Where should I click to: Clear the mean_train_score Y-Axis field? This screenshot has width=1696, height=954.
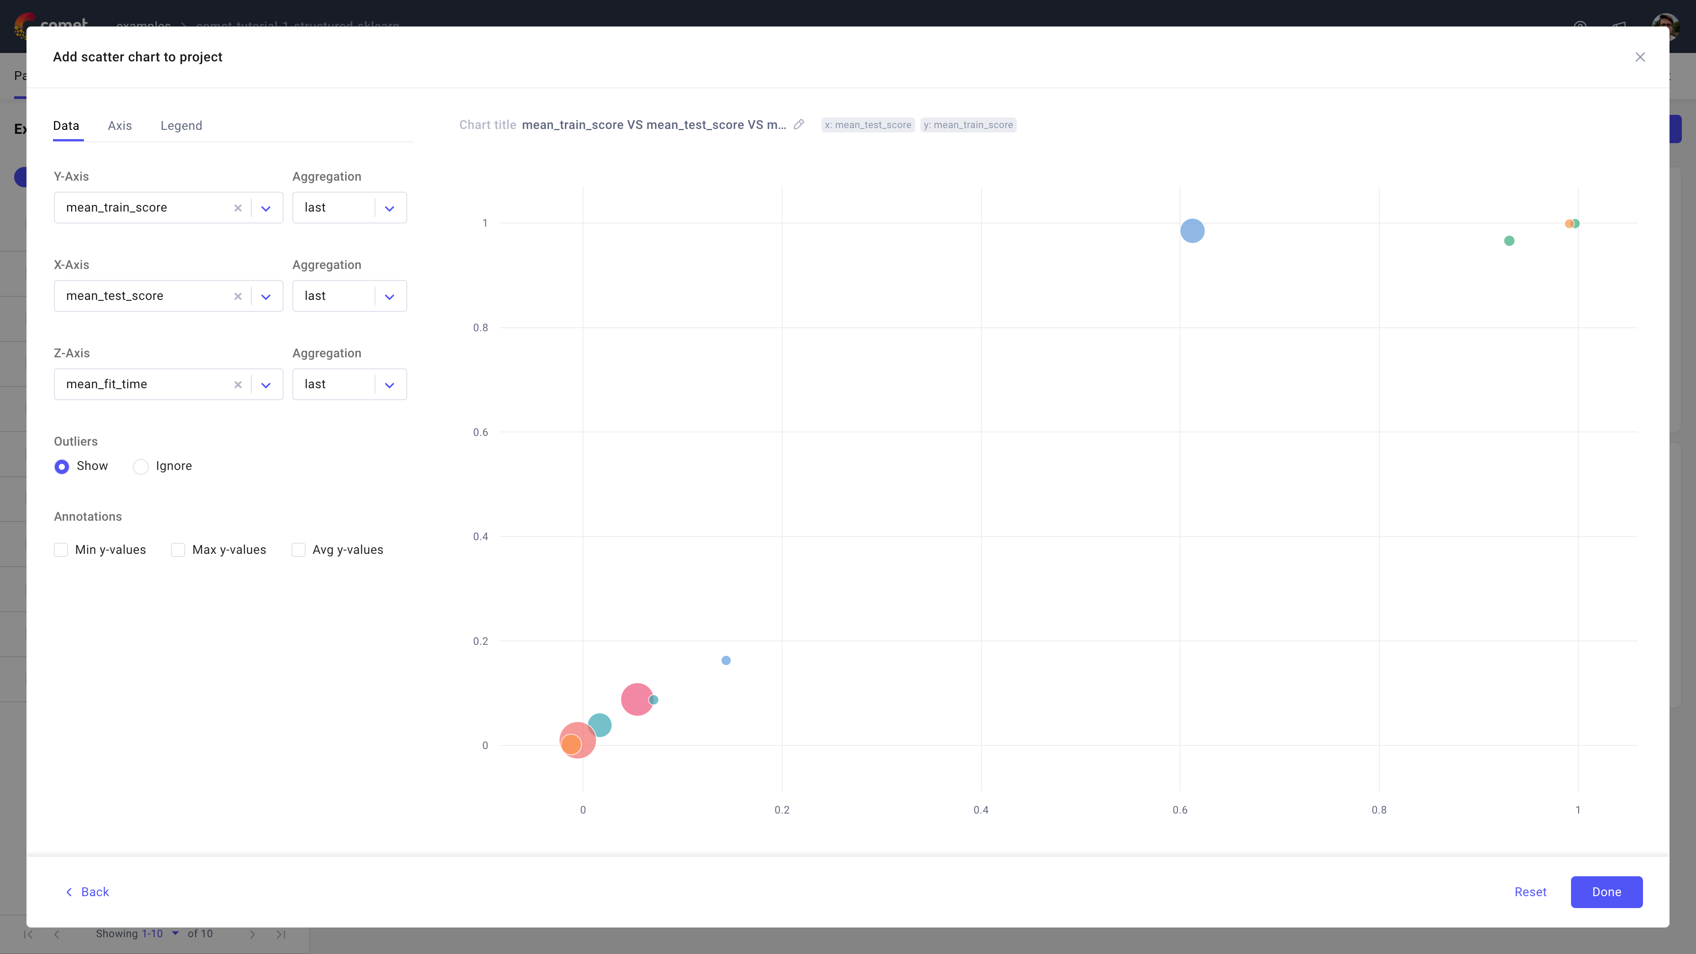(238, 208)
